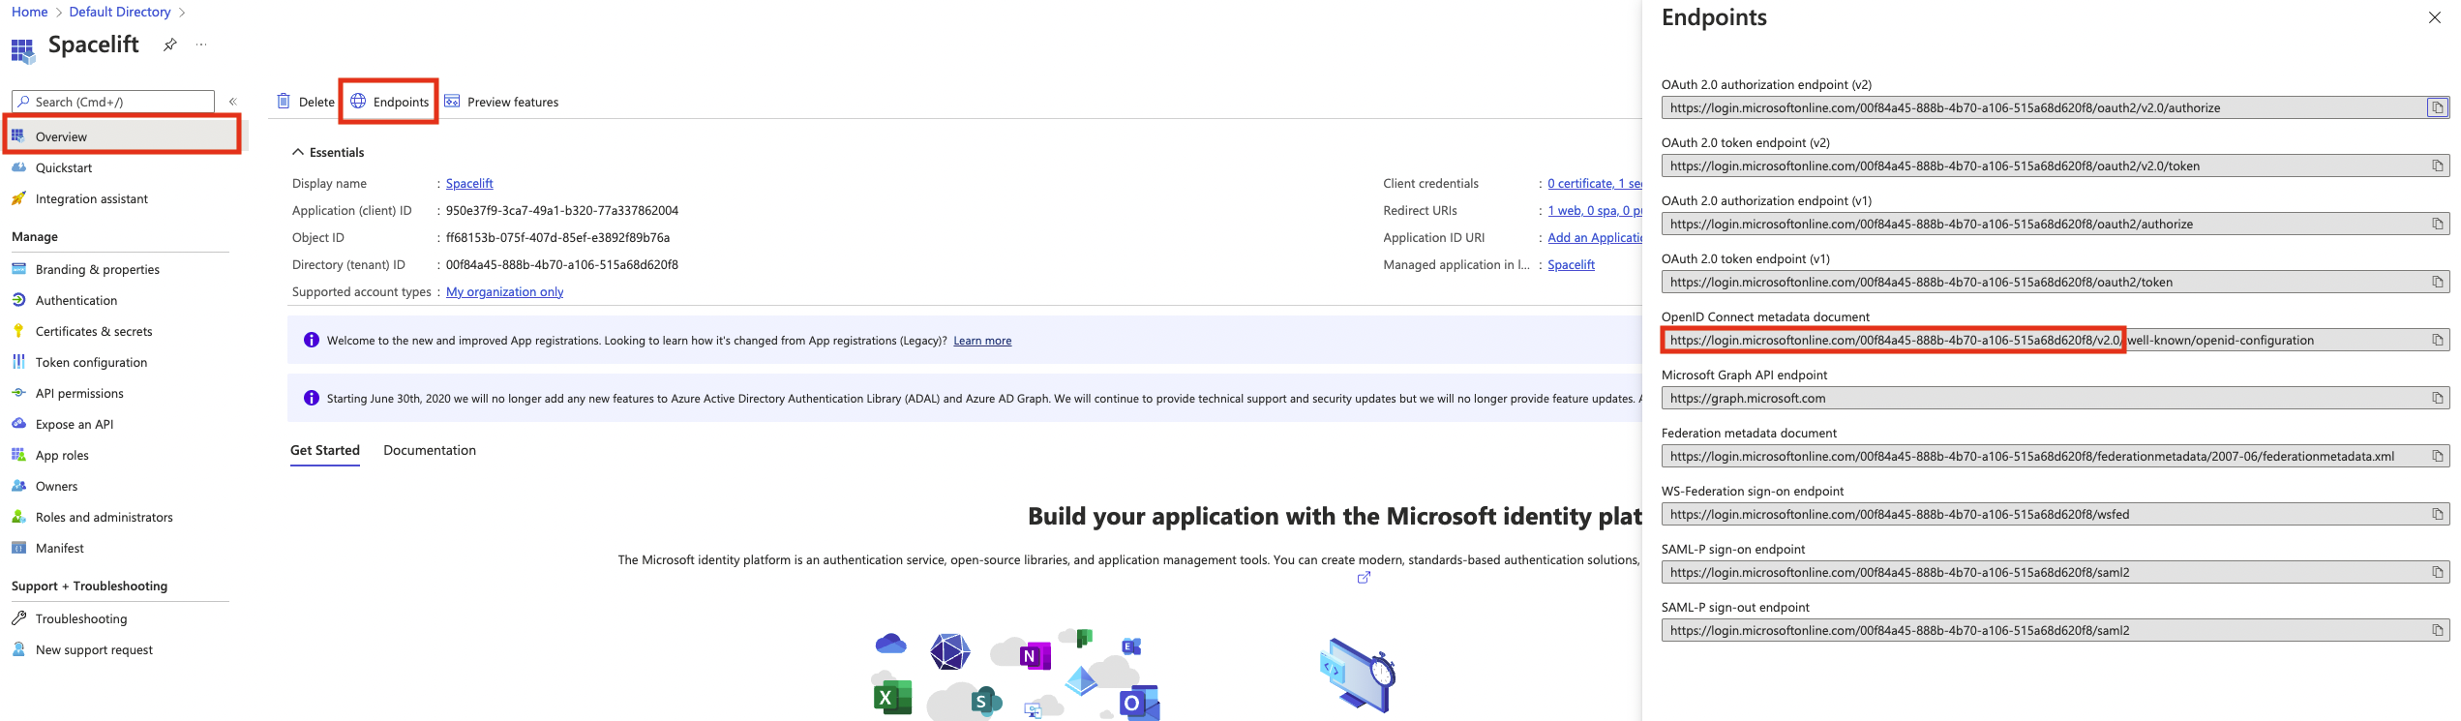This screenshot has width=2461, height=721.
Task: Open Integration assistant
Action: point(92,198)
